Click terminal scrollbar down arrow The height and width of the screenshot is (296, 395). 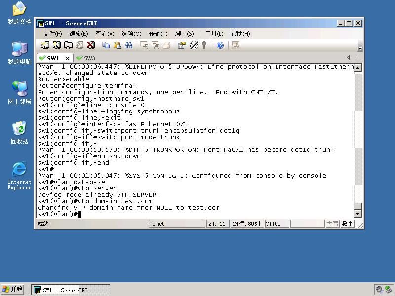[x=357, y=214]
